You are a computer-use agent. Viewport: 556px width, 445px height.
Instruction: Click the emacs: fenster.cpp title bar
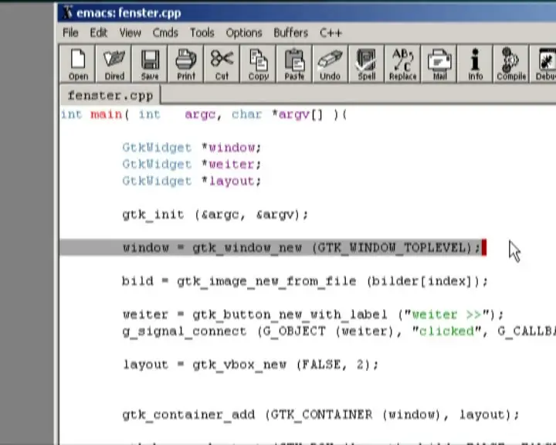point(307,13)
